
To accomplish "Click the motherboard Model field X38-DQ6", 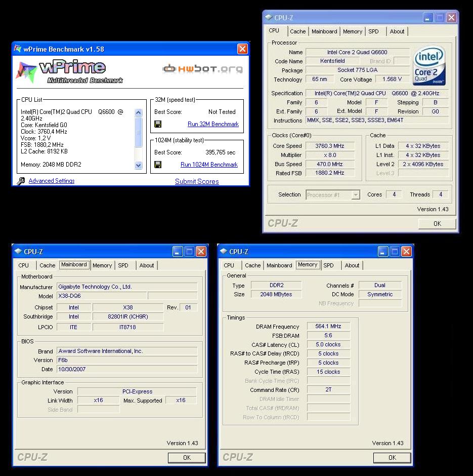I will (102, 296).
